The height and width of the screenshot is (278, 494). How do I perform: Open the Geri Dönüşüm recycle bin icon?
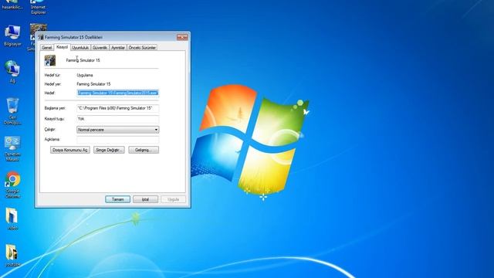[12, 111]
